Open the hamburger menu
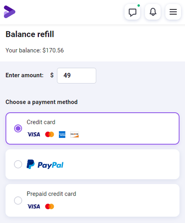Screen dimensions: 185x223 (x=173, y=12)
